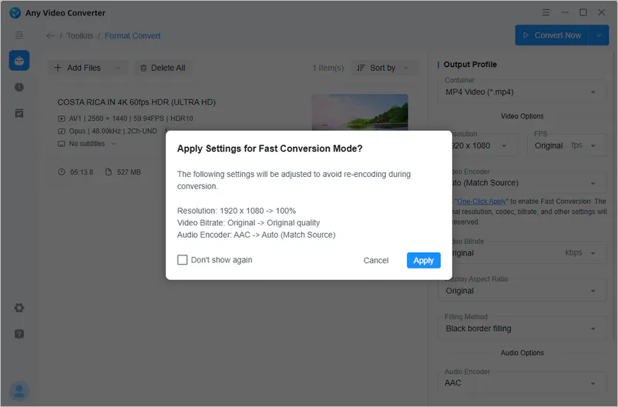Tick the Don't show again checkbox
This screenshot has width=618, height=407.
pyautogui.click(x=183, y=260)
